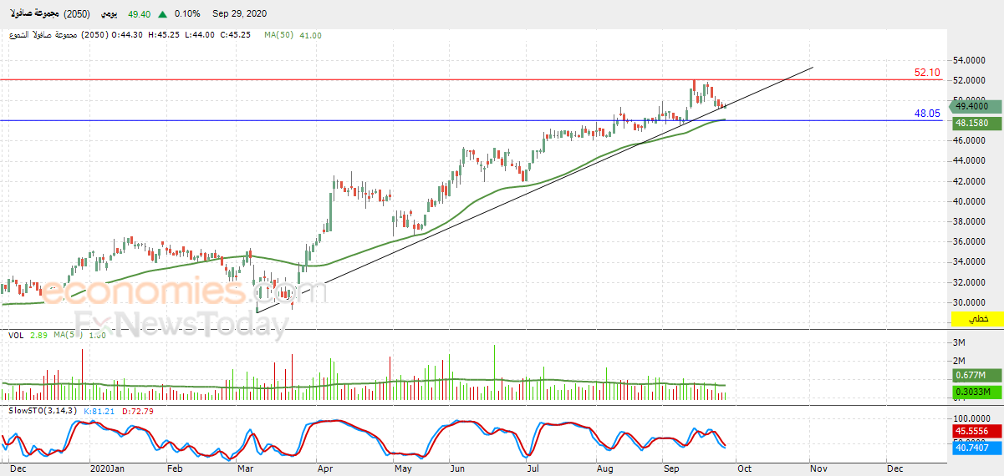
Task: Click the 0.677M volume value tag
Action: pos(976,376)
